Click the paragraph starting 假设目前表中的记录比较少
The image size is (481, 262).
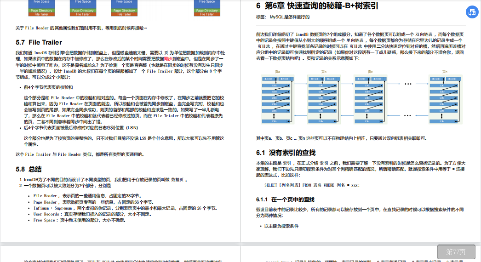point(360,213)
